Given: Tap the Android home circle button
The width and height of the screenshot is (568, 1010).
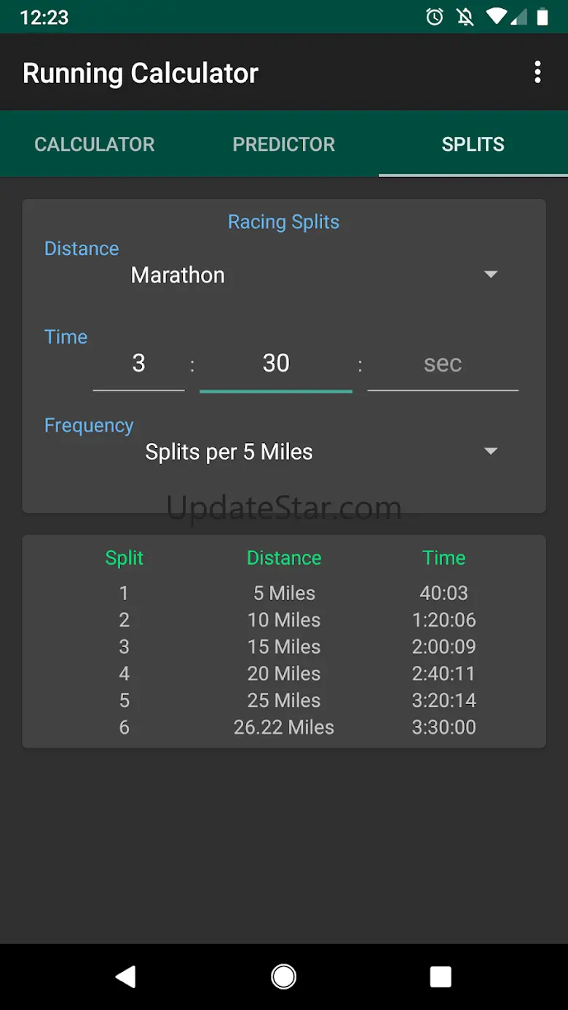Looking at the screenshot, I should coord(283,976).
